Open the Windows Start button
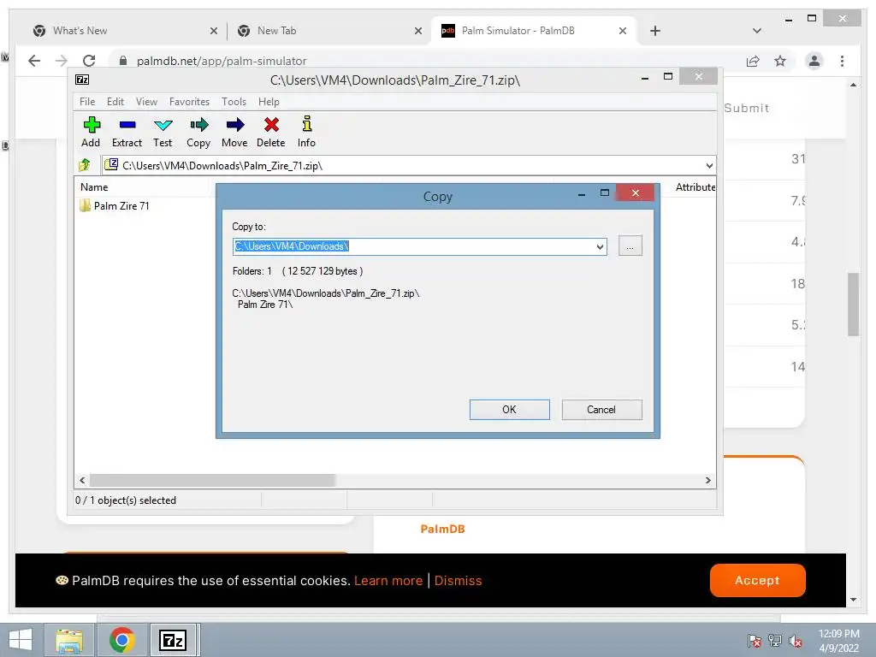The image size is (876, 657). 21,640
